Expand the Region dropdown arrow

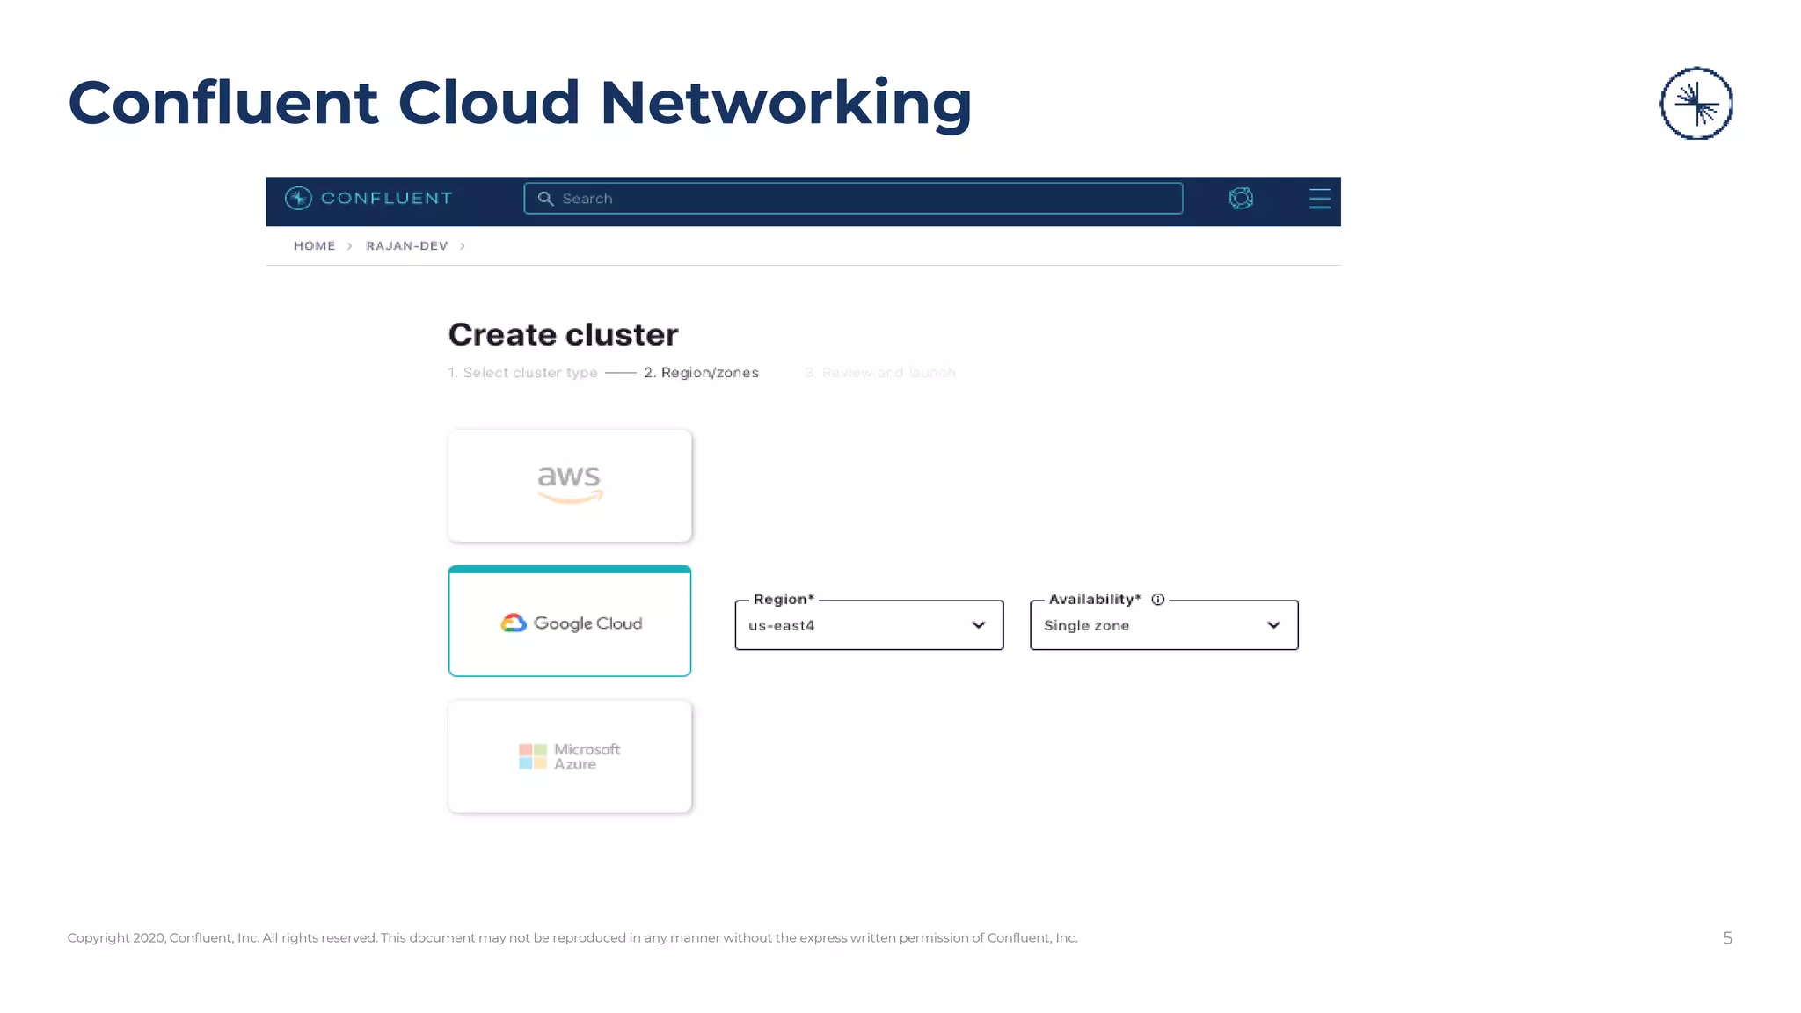[978, 625]
